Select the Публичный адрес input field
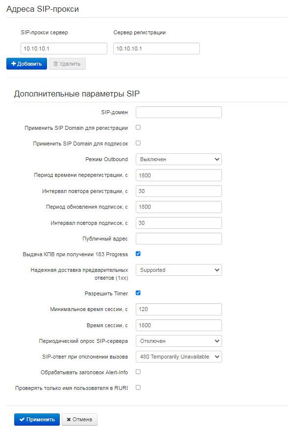Image resolution: width=296 pixels, height=434 pixels. point(178,239)
